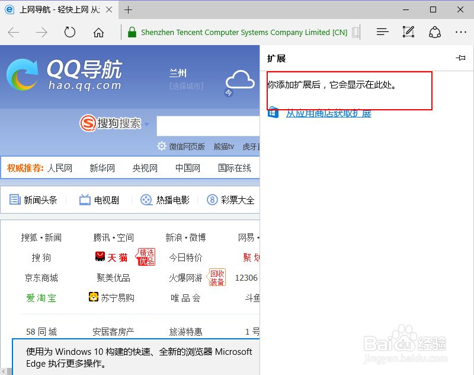Open the home page
Viewport: 474px width, 375px height.
pyautogui.click(x=98, y=32)
